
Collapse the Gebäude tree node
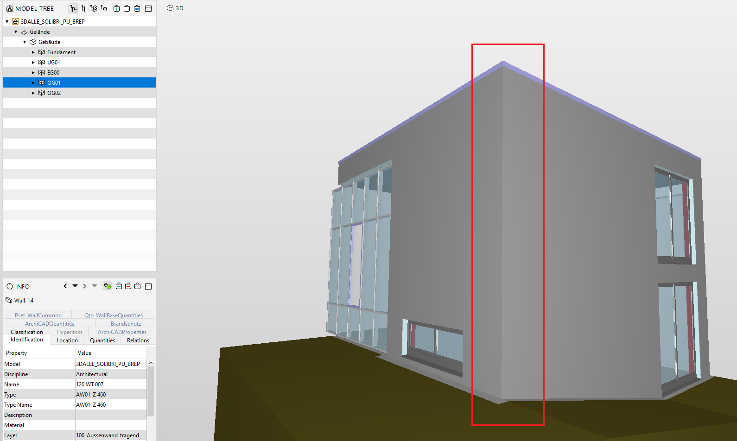coord(25,42)
